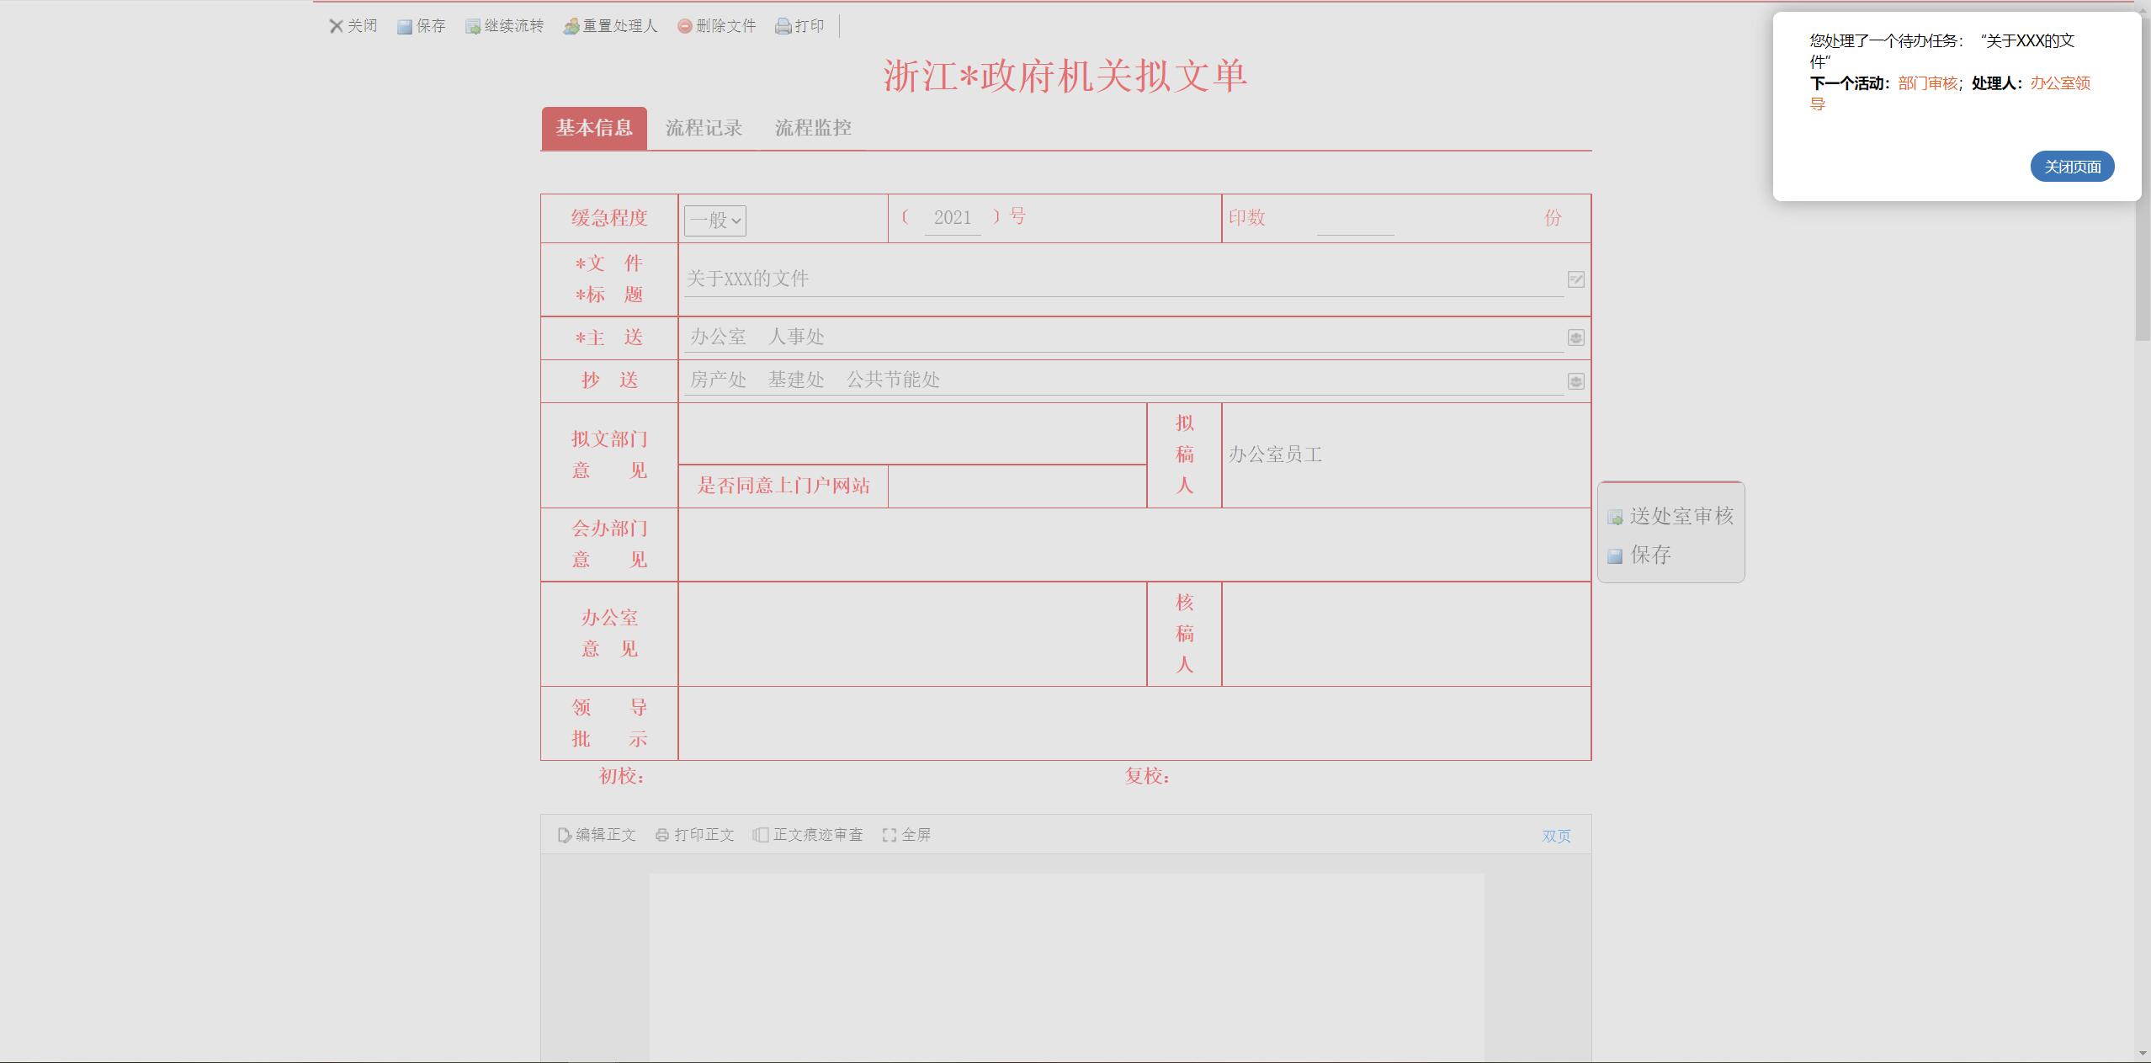Click the edit icon beside the document title
This screenshot has height=1063, width=2151.
tap(1575, 279)
